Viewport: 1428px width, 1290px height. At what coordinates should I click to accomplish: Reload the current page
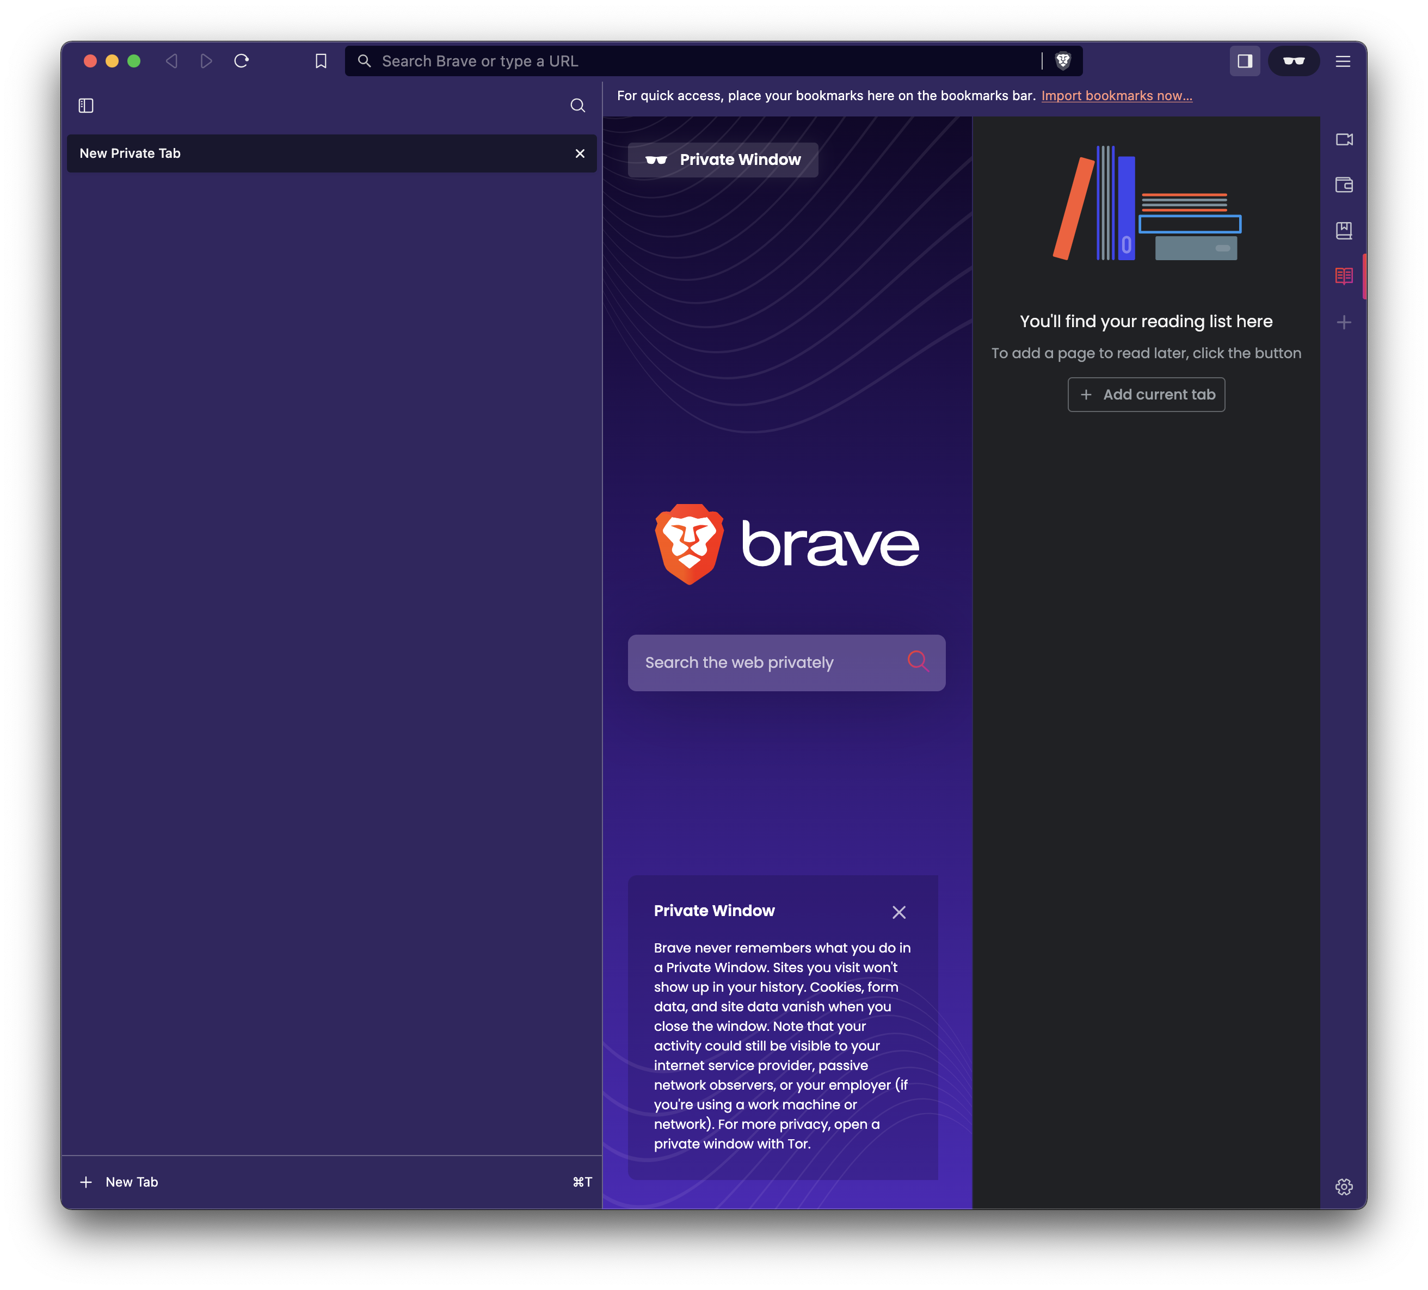pyautogui.click(x=242, y=61)
